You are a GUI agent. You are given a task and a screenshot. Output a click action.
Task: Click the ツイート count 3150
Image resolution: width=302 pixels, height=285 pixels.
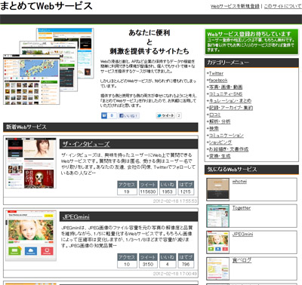148,264
